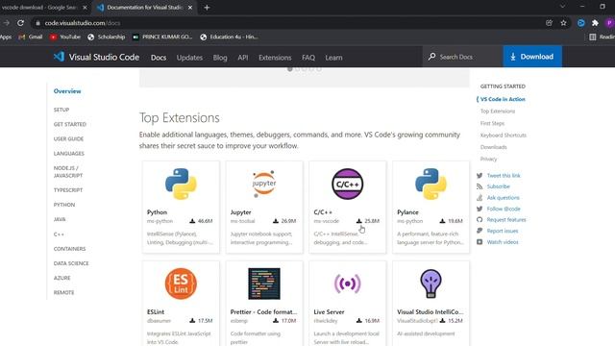Click the Report issues link

[x=503, y=231]
